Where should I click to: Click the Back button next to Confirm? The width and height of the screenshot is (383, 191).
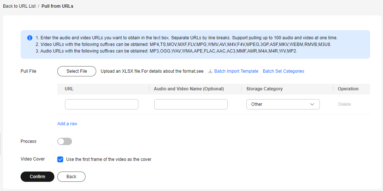(x=71, y=177)
